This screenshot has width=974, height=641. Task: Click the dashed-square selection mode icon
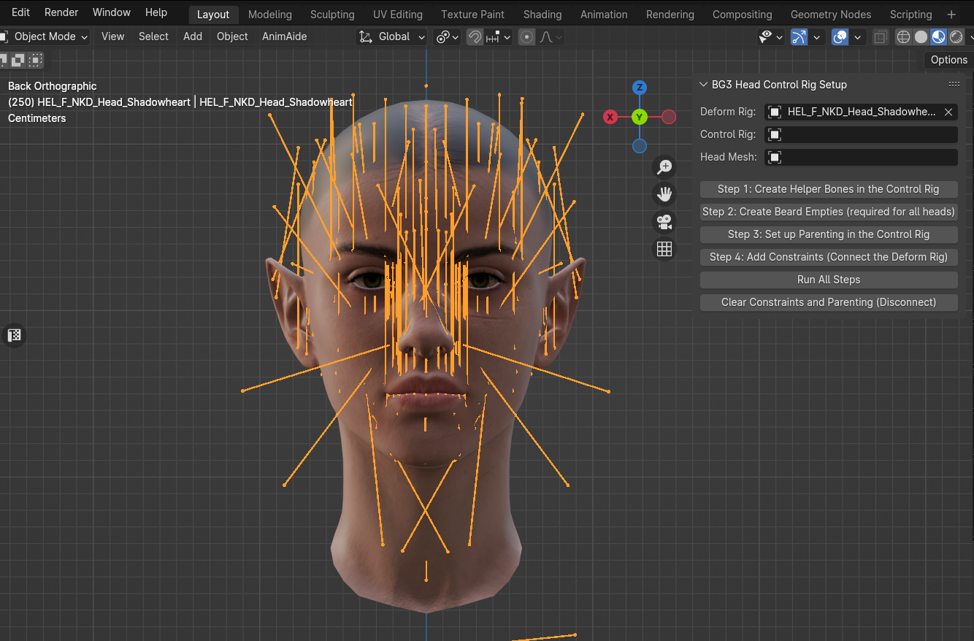[x=36, y=60]
